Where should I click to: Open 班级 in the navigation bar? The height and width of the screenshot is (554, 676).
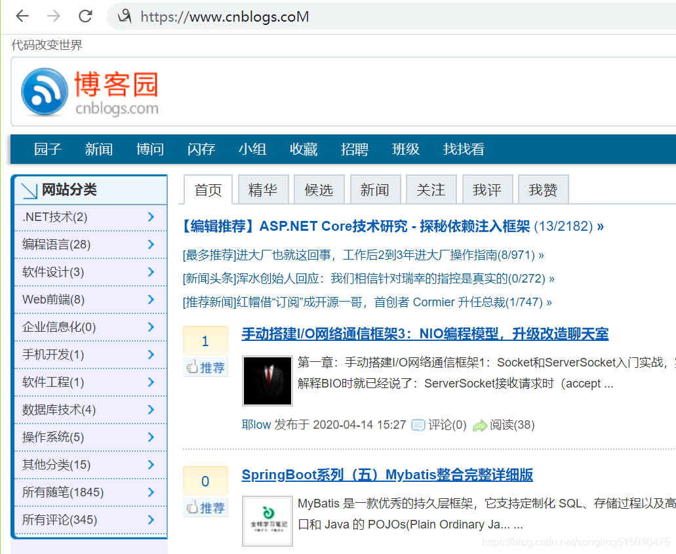[406, 149]
